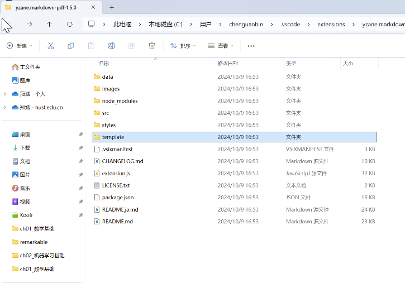Close the yzane.markdown-pdf-1.5.0 tab
Image resolution: width=405 pixels, height=283 pixels.
(93, 7)
